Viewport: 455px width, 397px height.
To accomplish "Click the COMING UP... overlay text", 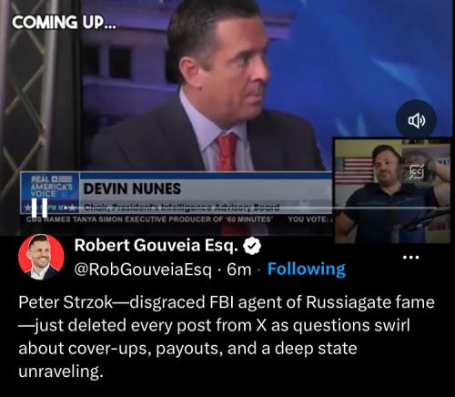I will pos(64,23).
